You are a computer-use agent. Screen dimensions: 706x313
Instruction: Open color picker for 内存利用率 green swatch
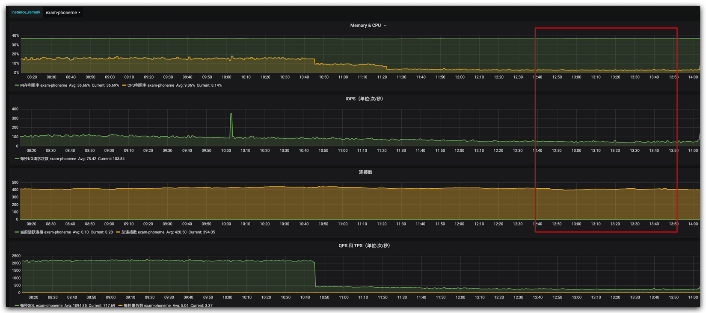pyautogui.click(x=17, y=85)
